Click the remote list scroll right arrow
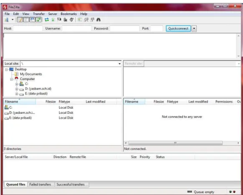 (x=238, y=143)
